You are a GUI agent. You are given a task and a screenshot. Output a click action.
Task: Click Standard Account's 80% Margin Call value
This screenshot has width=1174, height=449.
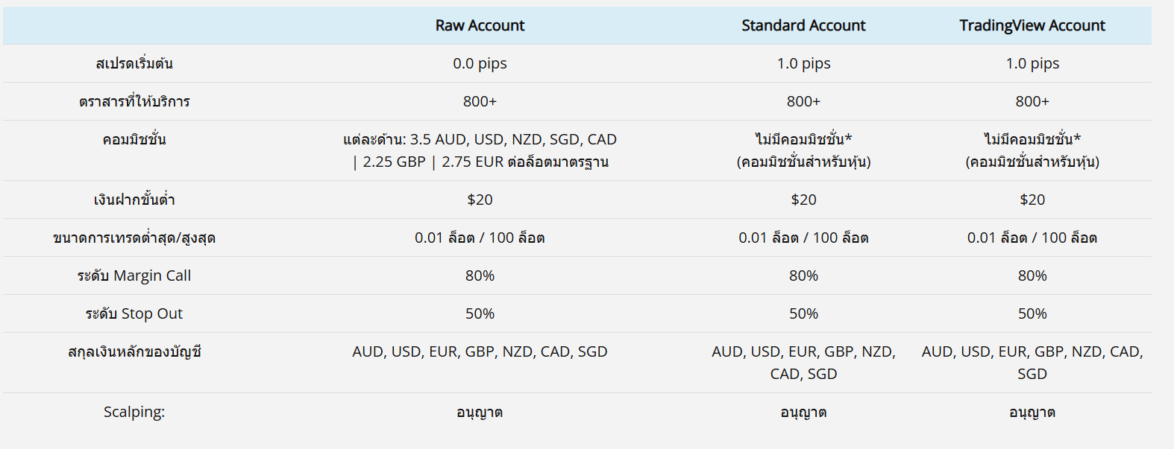click(x=803, y=276)
